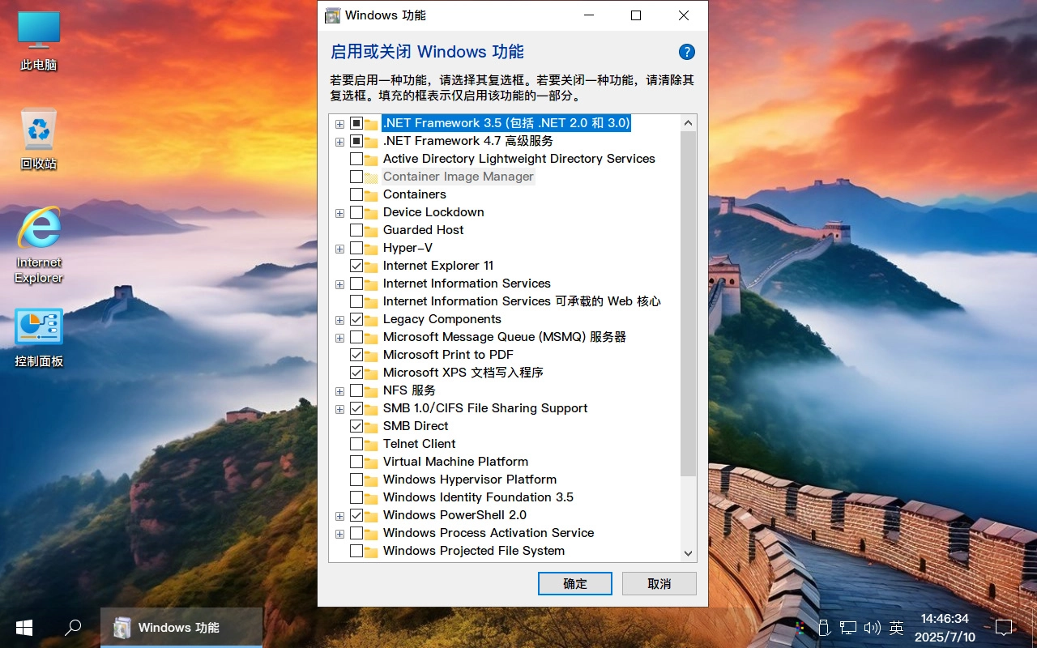Expand Internet Information Services node
This screenshot has height=648, width=1037.
pos(339,283)
